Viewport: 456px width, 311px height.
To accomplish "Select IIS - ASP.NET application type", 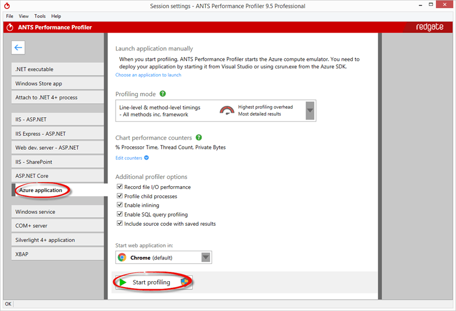I will (58, 119).
